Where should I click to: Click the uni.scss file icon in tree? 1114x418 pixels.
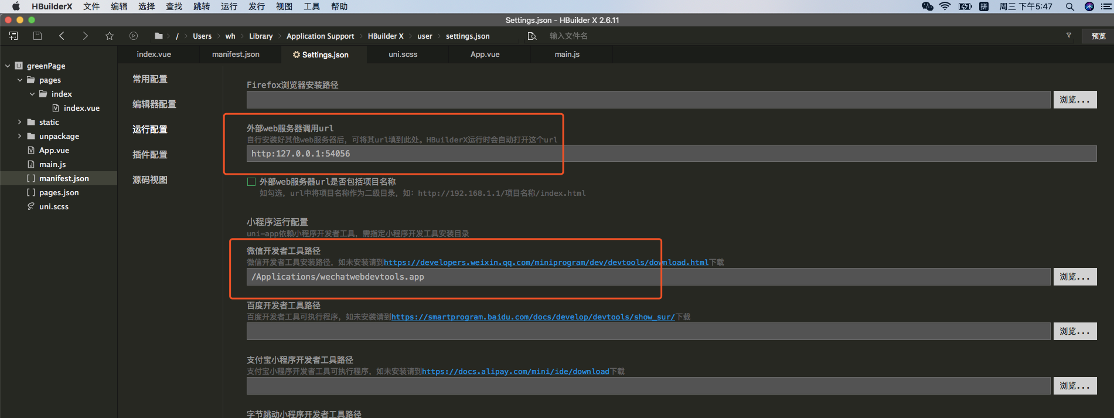31,206
